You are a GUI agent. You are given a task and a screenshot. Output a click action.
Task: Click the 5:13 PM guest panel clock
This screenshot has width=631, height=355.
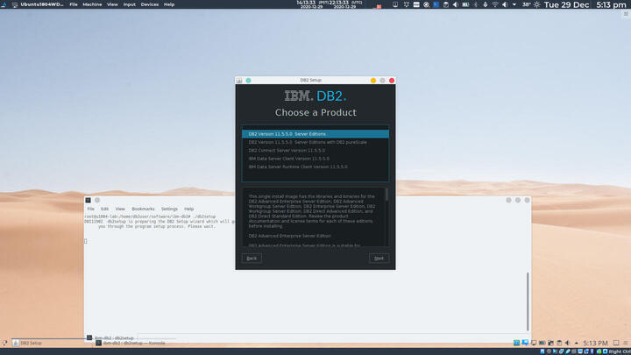595,343
